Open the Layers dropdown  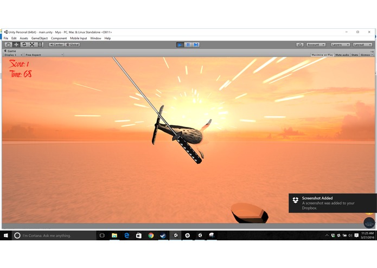pyautogui.click(x=340, y=44)
